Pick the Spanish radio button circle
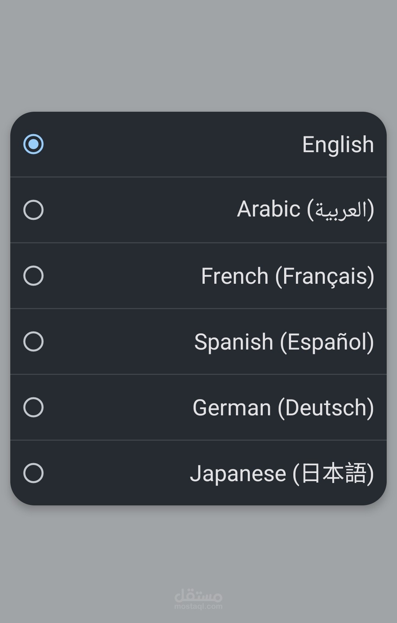Image resolution: width=397 pixels, height=623 pixels. click(33, 341)
